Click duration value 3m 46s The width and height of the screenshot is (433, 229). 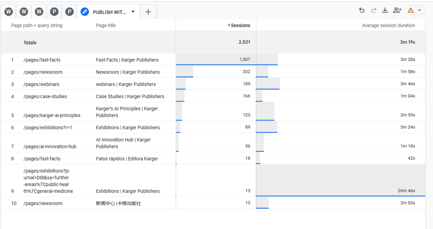[408, 84]
